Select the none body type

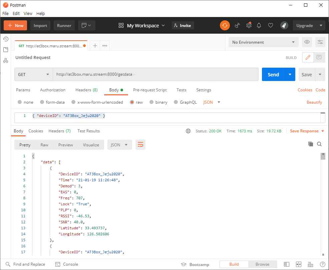[20, 102]
